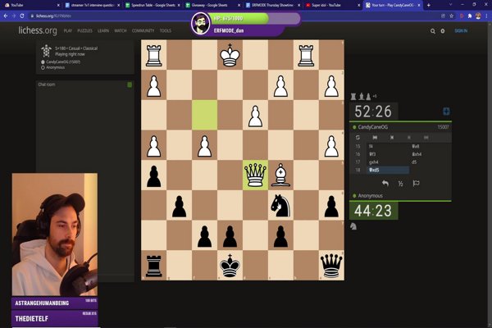
Task: Expand the TOOLS menu
Action: click(x=166, y=31)
